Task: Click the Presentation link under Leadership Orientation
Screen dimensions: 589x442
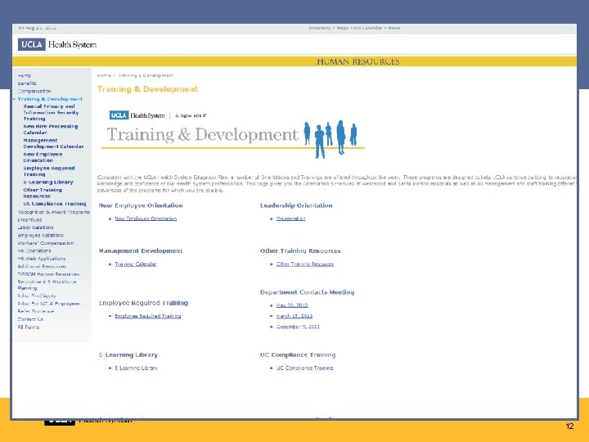Action: 290,219
